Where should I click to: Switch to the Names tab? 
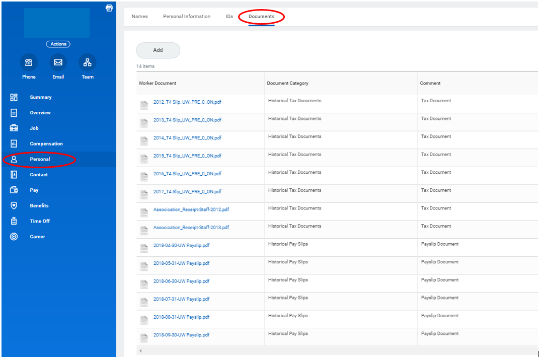click(139, 17)
